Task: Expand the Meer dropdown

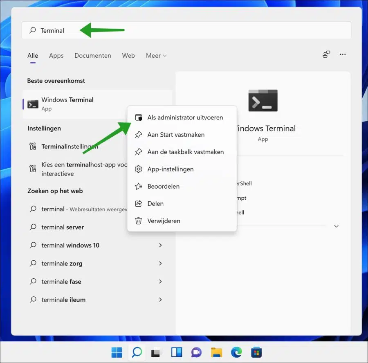Action: [156, 56]
